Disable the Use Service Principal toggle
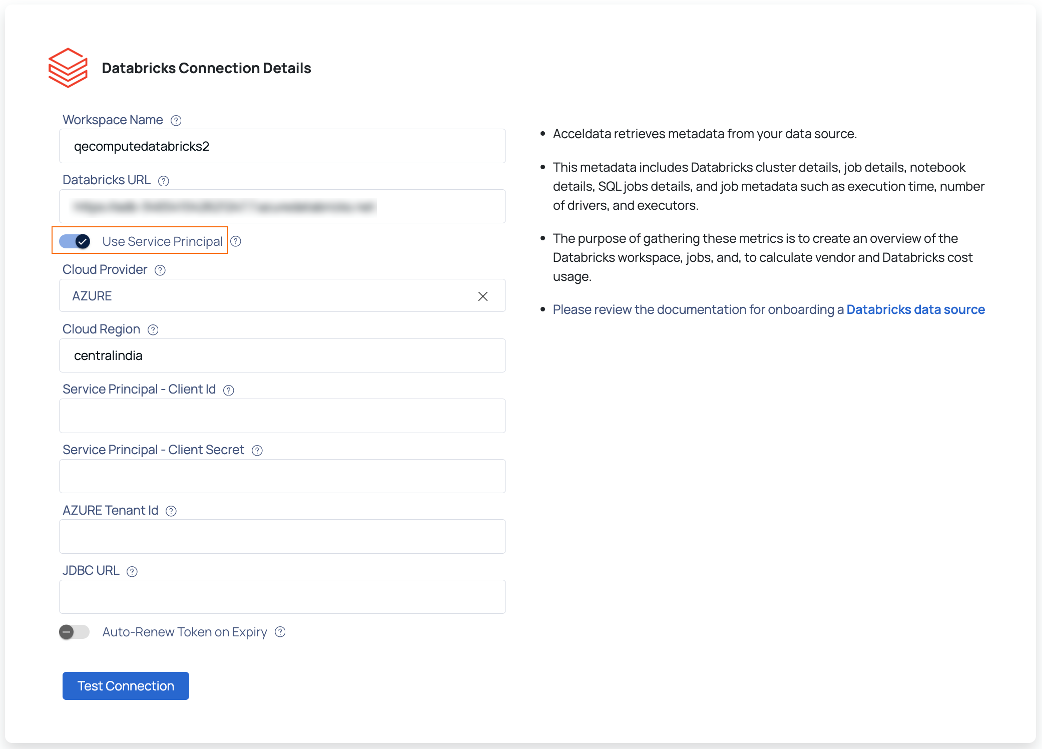 75,241
